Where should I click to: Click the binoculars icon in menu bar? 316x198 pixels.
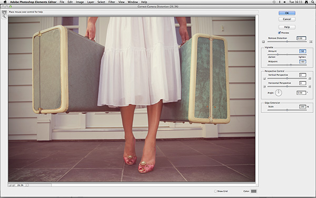[x=307, y=2]
